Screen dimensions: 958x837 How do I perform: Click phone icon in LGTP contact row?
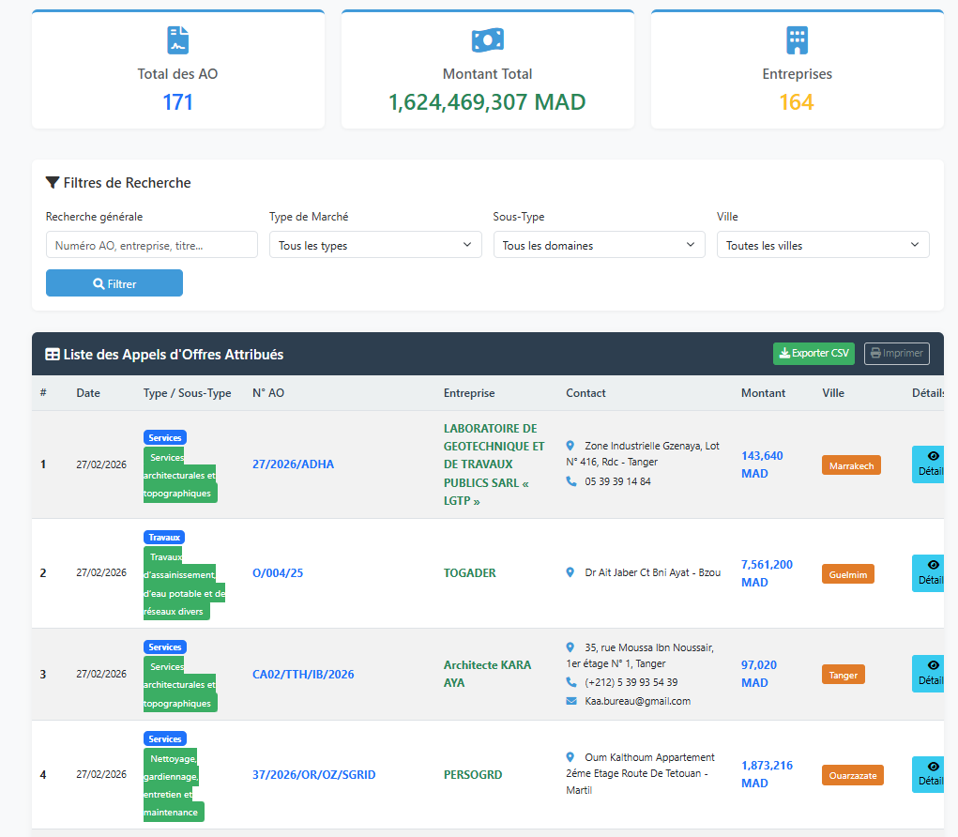tap(571, 481)
